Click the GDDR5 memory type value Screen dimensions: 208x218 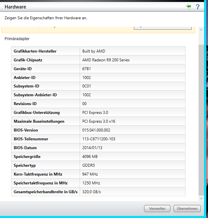pos(88,165)
